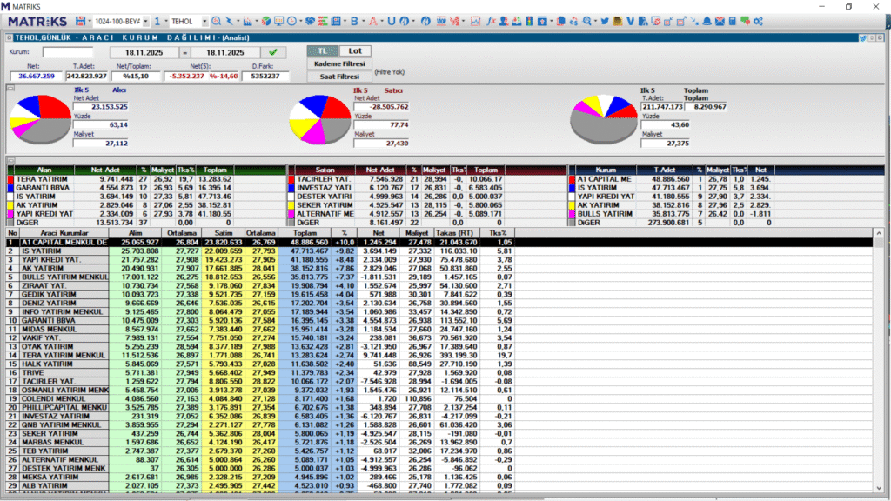Viewport: 891px width, 501px height.
Task: Click the user silhouette toolbar icon
Action: click(x=504, y=21)
